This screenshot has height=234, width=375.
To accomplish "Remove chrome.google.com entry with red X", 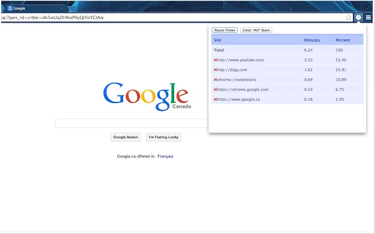I will pos(215,89).
